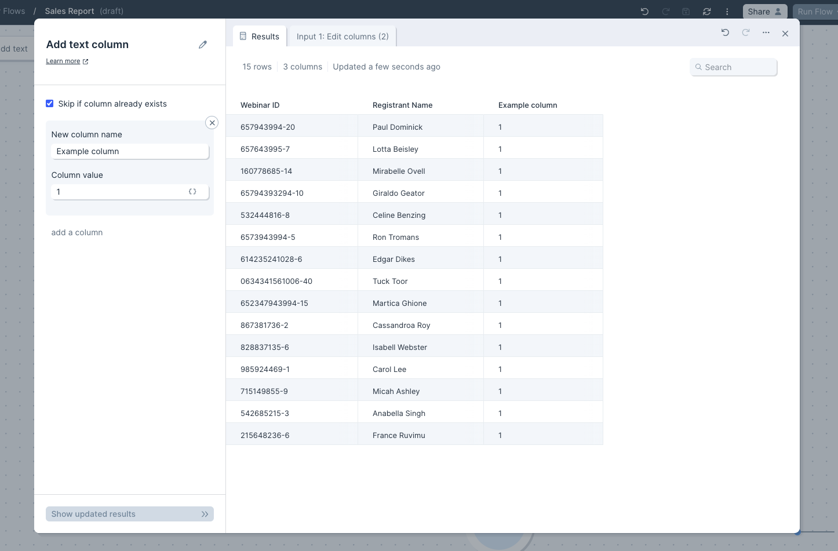
Task: Click the Flows breadcrumb link
Action: point(14,11)
